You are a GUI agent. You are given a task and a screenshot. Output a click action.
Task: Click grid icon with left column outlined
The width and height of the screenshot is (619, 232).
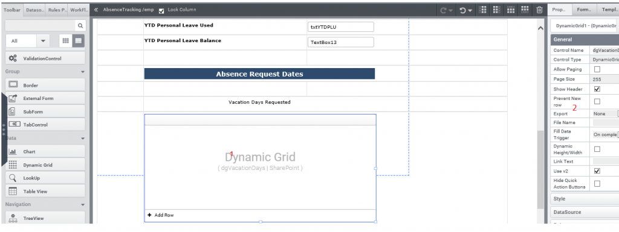coord(482,10)
